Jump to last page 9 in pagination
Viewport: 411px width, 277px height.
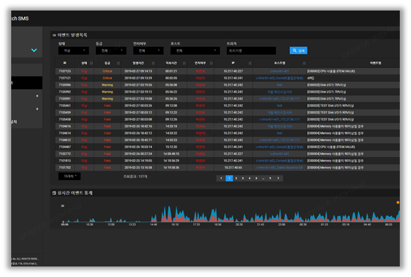pyautogui.click(x=270, y=178)
